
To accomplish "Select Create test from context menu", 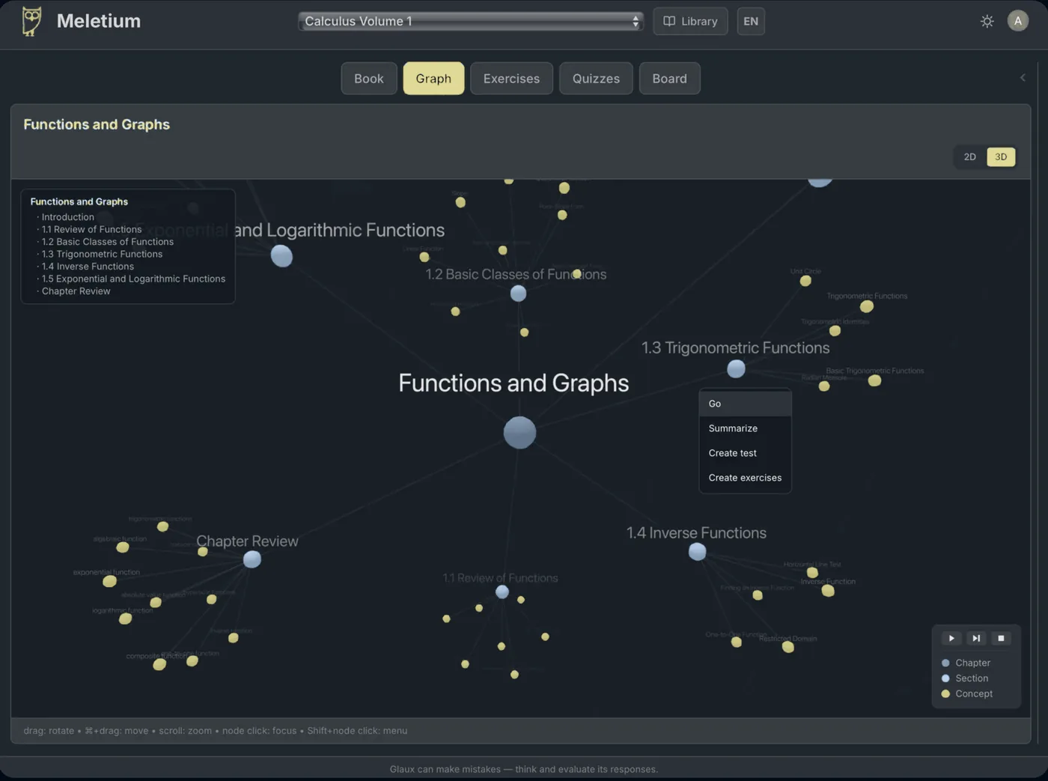I will [x=745, y=453].
